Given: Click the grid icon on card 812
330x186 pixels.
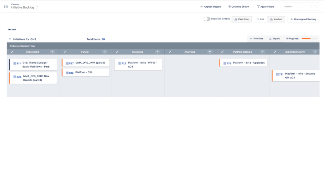Looking at the screenshot, I should 67,73.
